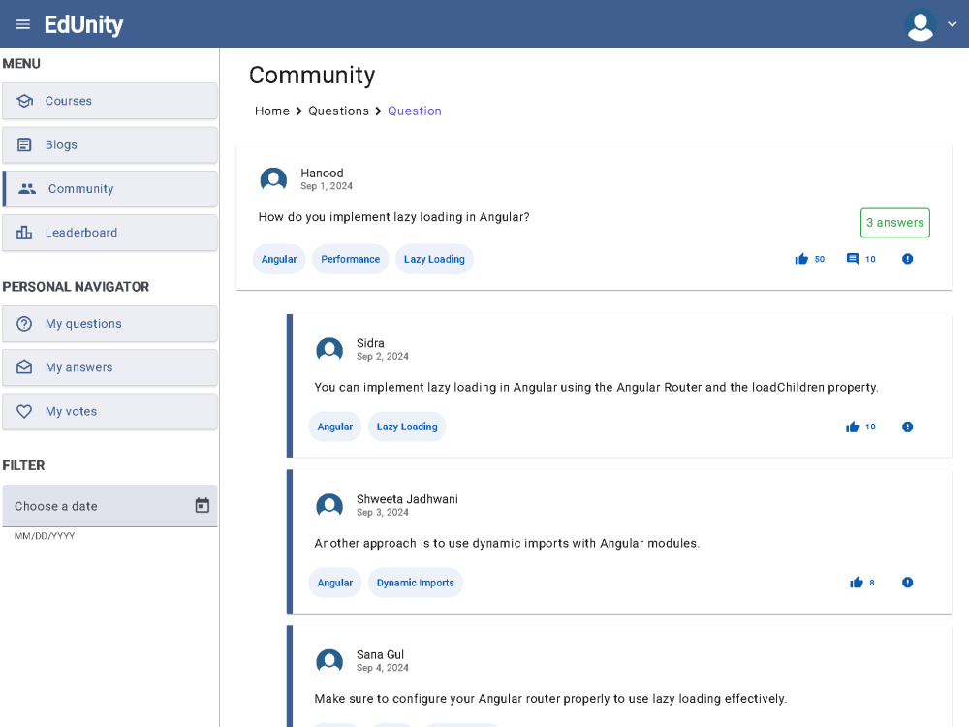Image resolution: width=969 pixels, height=727 pixels.
Task: Click the Sep 3, 2024 date
Action: click(383, 513)
